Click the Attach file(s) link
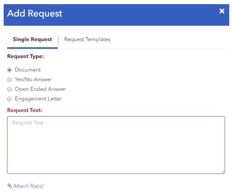 point(28,186)
